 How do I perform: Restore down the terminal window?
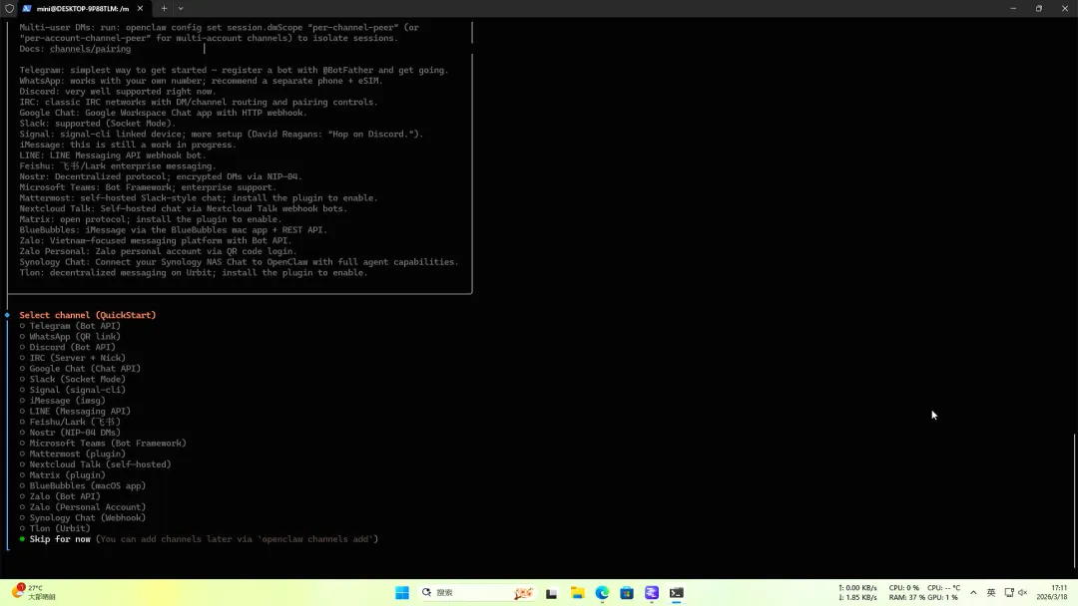point(1039,8)
